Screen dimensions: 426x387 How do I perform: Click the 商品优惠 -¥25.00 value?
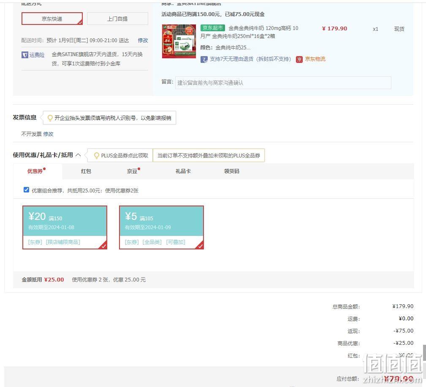coord(403,343)
